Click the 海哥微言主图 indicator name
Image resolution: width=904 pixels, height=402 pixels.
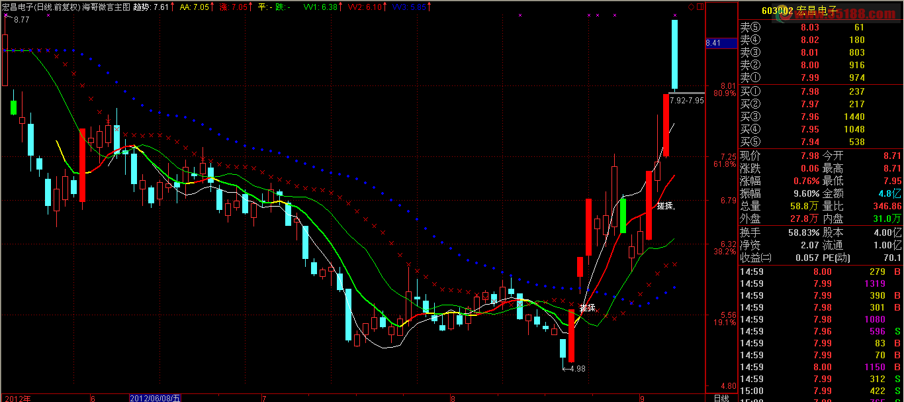[106, 7]
